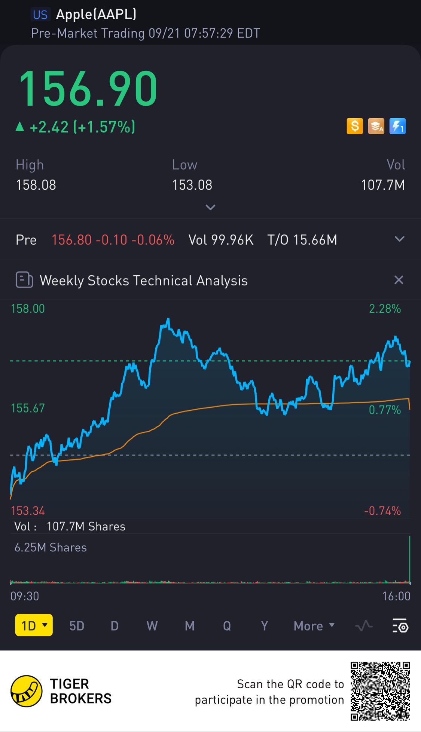Viewport: 421px width, 732px height.
Task: Switch to the weekly W chart tab
Action: click(x=152, y=625)
